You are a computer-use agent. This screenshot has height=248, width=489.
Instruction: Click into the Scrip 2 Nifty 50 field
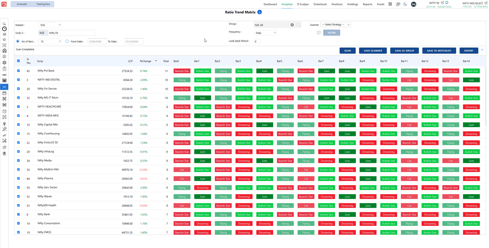click(72, 33)
